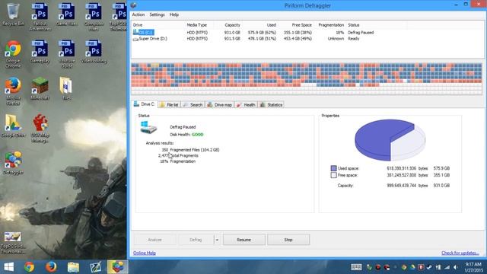487x274 pixels.
Task: Sort by the Media Type column header
Action: [x=196, y=25]
